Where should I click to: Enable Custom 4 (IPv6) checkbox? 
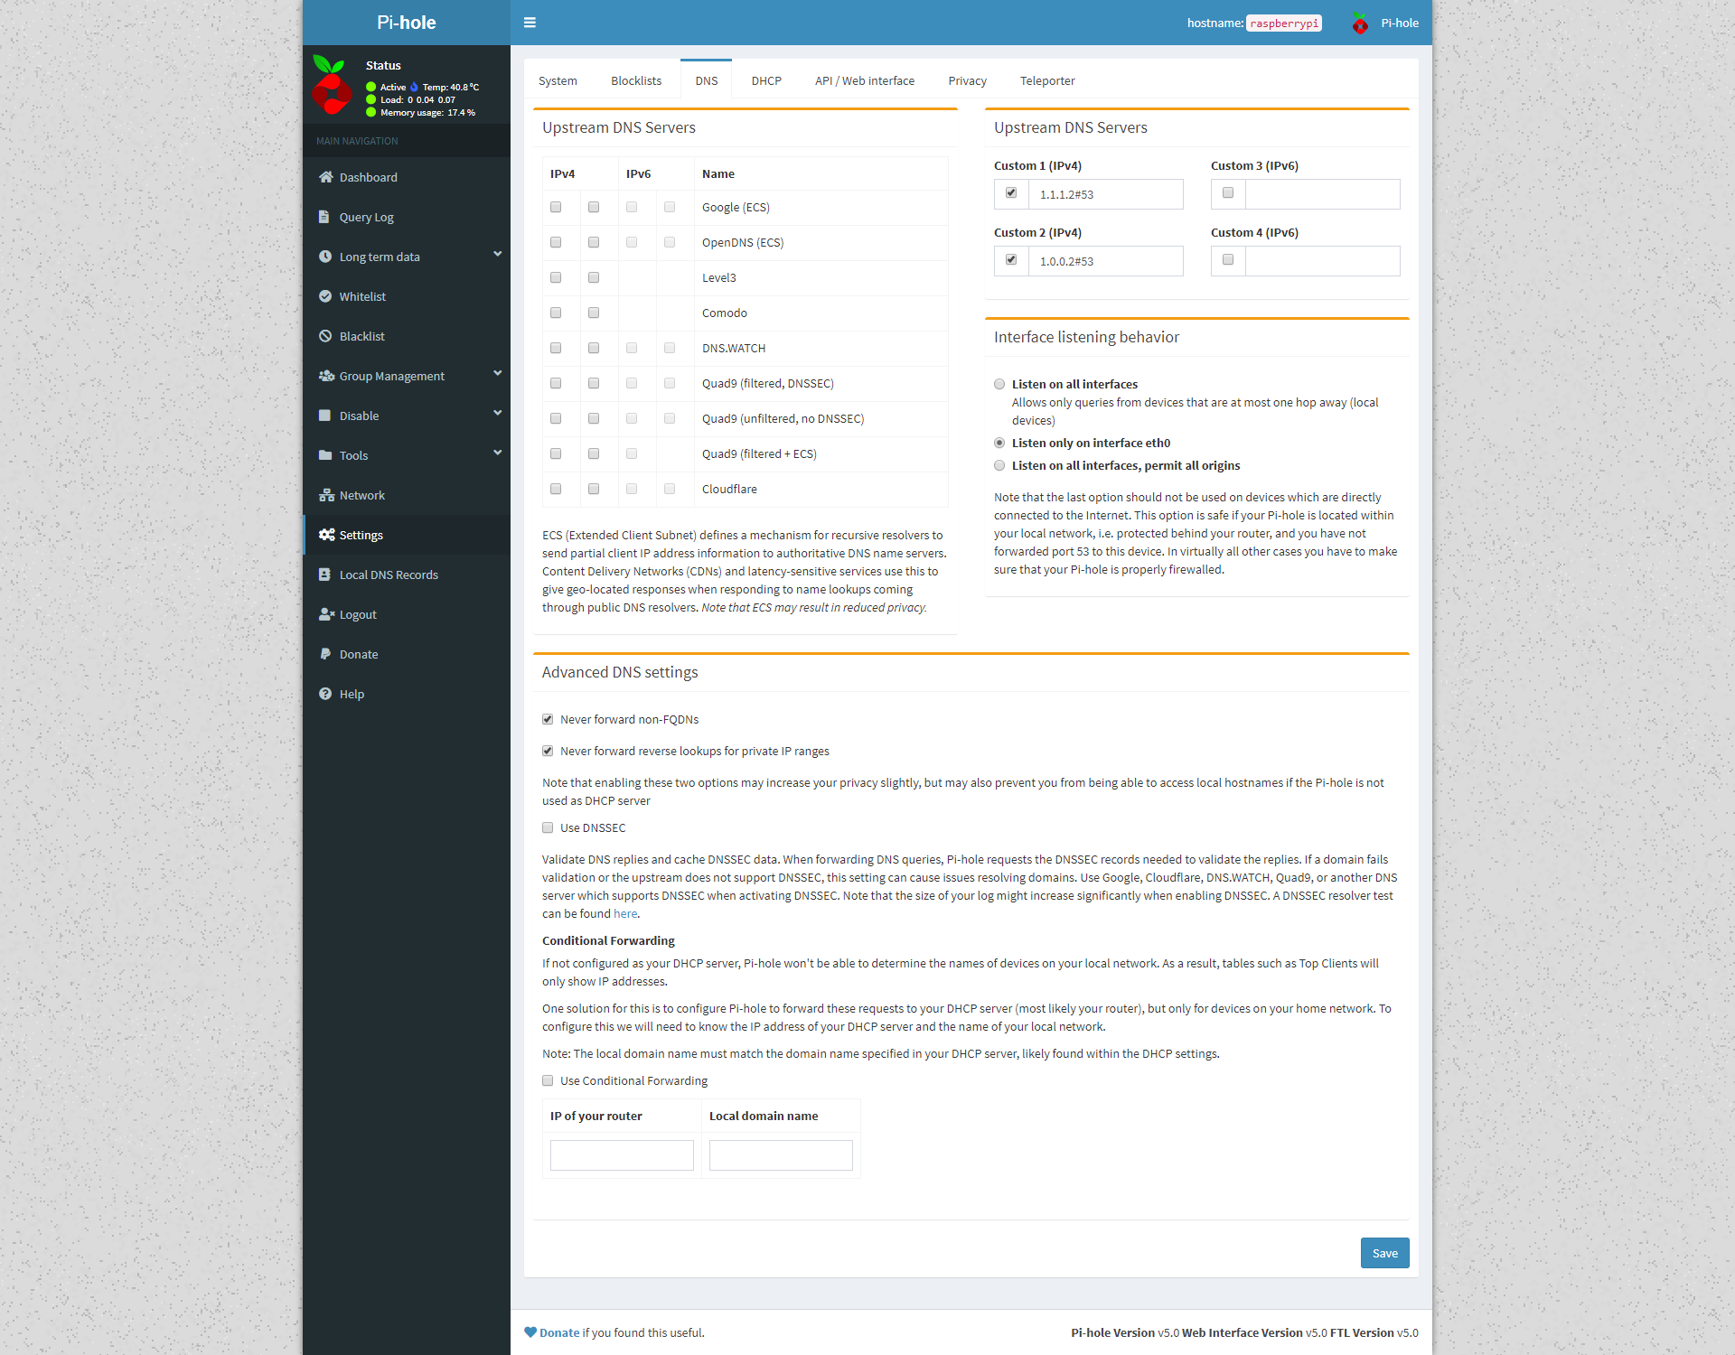click(1228, 259)
